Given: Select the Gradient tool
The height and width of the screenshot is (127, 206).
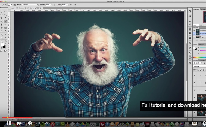Looking at the screenshot, I should tap(5, 28).
